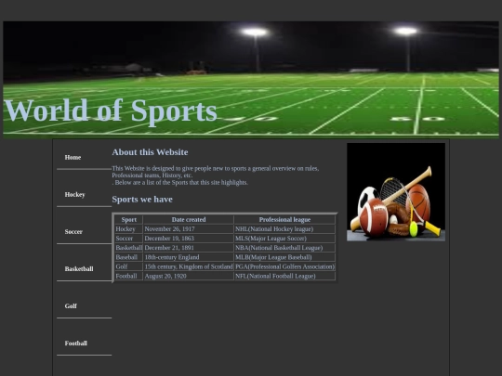Select the August 20, 1920 cell
This screenshot has width=502, height=376.
pos(189,276)
